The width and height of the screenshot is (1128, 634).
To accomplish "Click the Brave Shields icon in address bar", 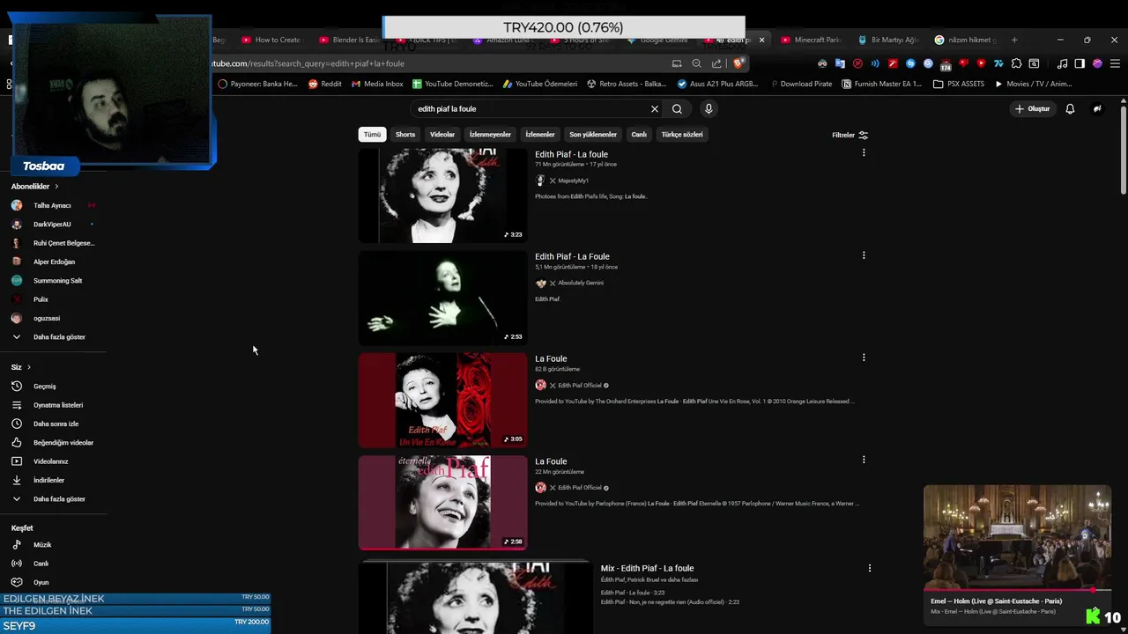I will coord(738,63).
